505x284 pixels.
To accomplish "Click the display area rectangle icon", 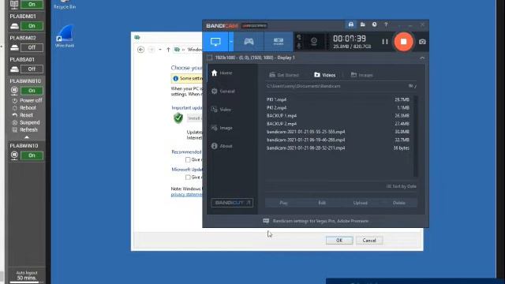I will pos(210,58).
